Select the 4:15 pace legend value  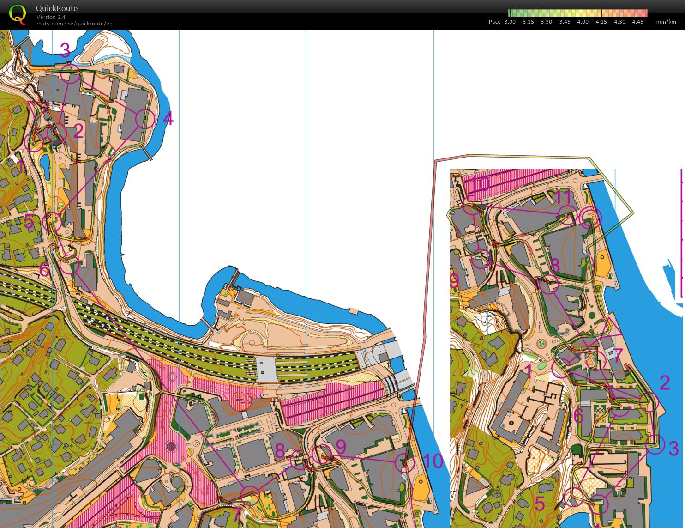[x=601, y=22]
